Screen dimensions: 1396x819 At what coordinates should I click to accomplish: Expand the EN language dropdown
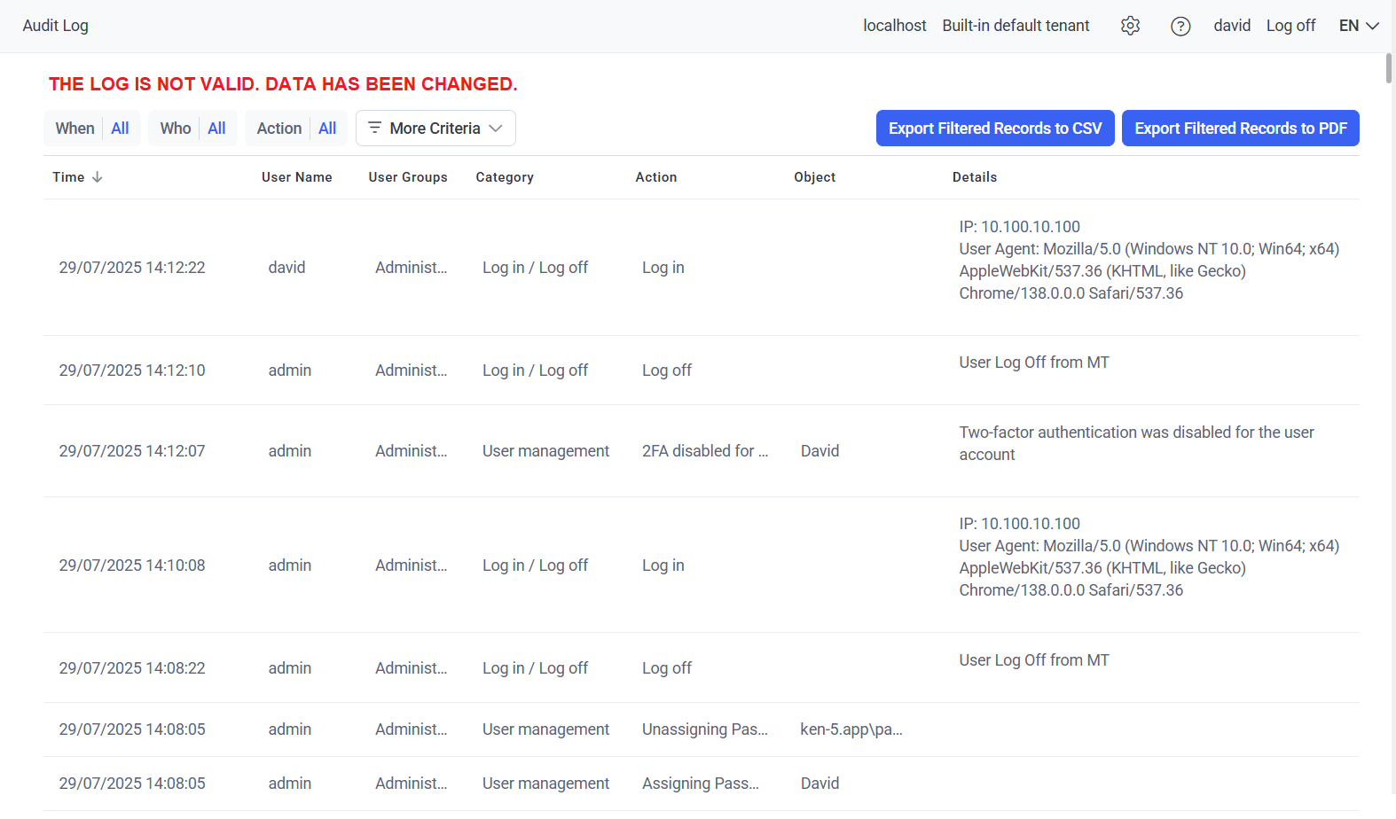coord(1359,26)
